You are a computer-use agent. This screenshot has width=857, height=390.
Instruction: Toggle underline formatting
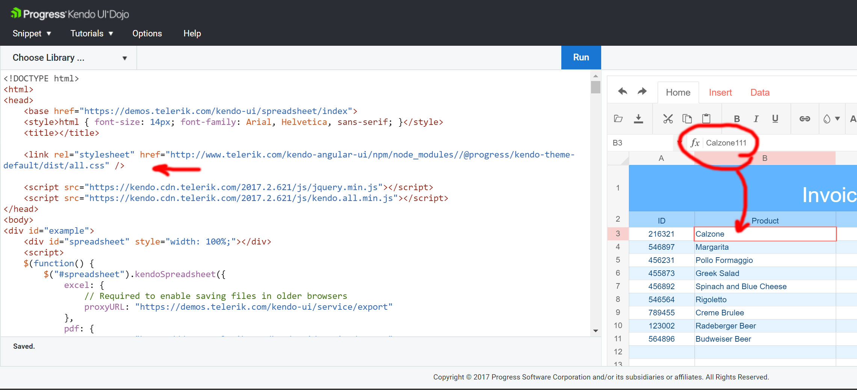(775, 119)
